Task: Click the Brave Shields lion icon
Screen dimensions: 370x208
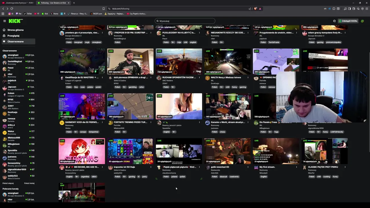Action: pos(255,9)
